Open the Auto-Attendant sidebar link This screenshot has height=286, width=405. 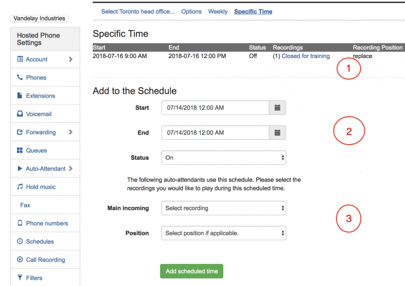45,169
